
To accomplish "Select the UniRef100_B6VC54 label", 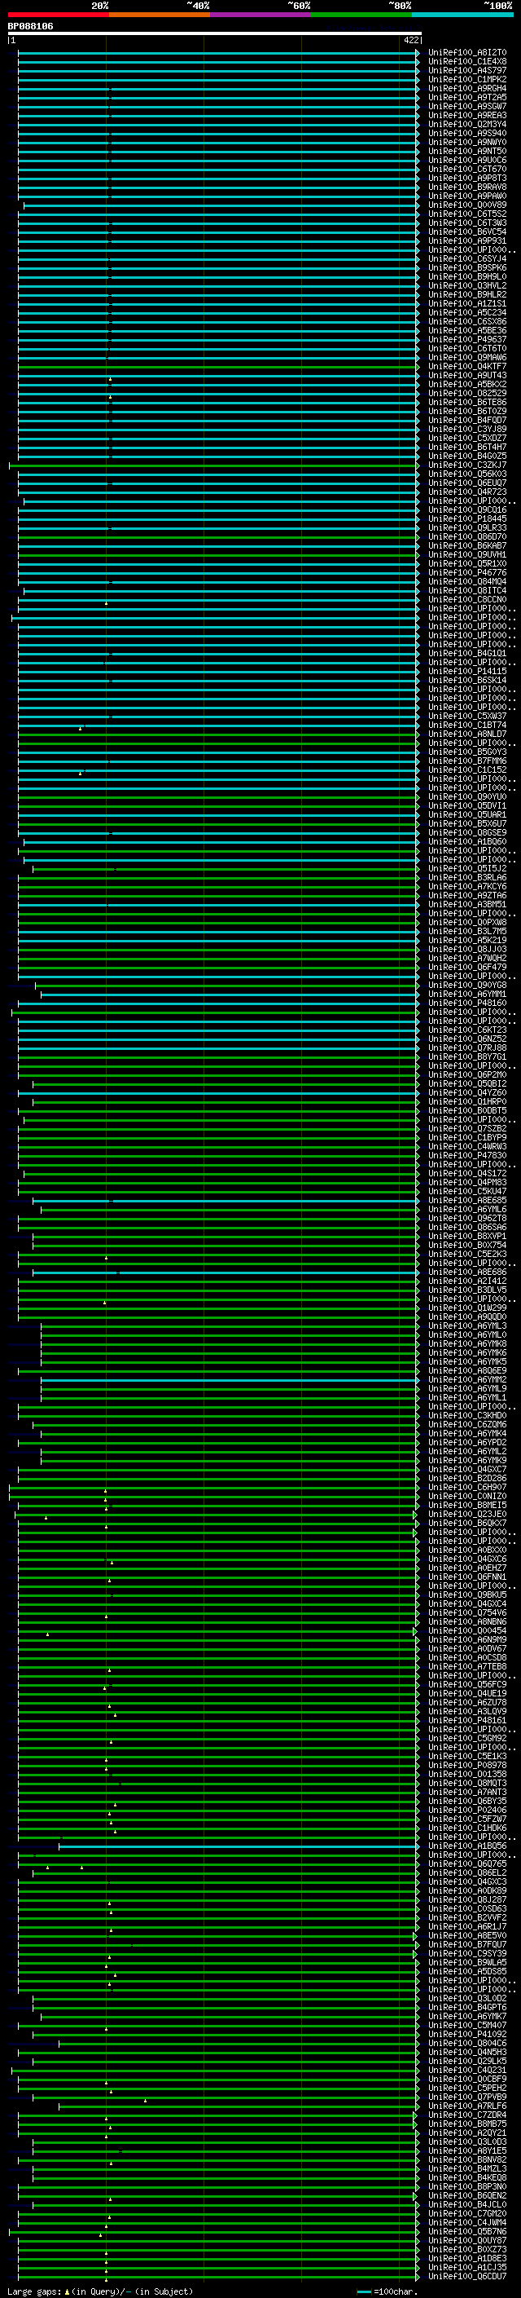I will coord(467,232).
